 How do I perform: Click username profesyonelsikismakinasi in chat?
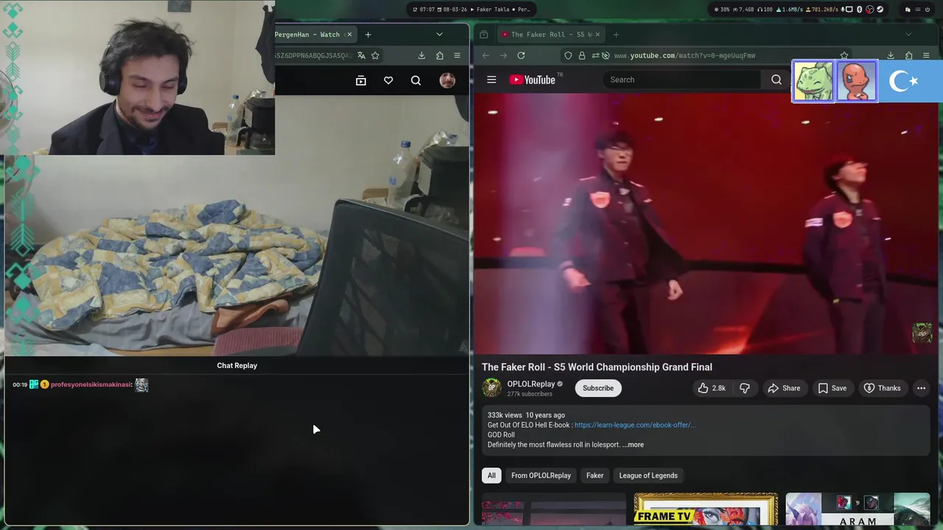(91, 385)
